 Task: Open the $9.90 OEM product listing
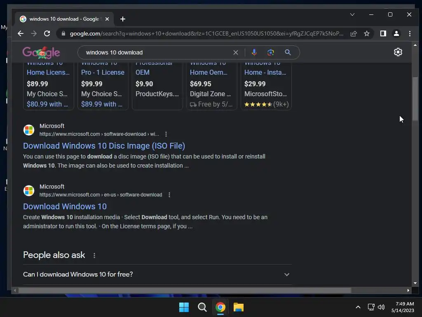point(157,86)
